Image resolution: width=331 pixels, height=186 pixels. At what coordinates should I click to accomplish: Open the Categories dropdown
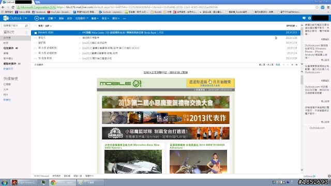116,19
